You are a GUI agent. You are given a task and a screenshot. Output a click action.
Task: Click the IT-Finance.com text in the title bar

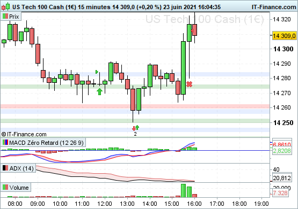274,7
